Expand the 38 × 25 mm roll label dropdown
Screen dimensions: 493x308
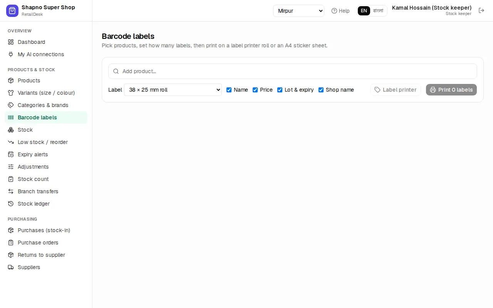(x=173, y=90)
